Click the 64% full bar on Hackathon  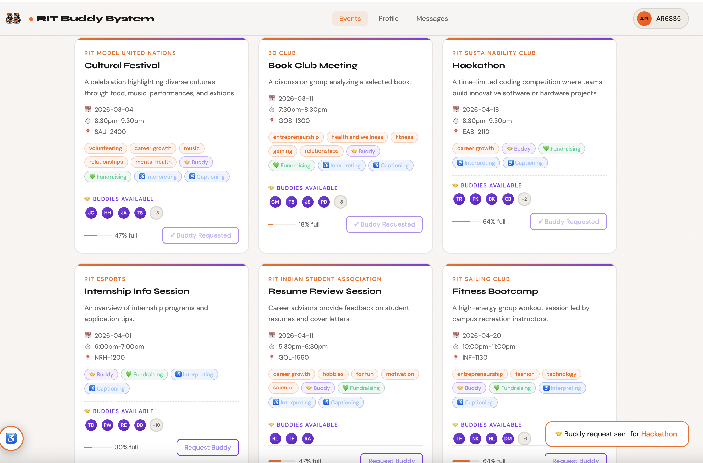[465, 222]
